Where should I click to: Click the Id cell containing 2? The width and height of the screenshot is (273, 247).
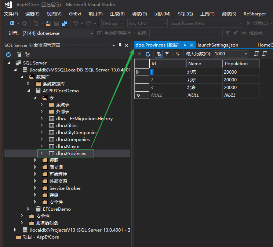[167, 80]
